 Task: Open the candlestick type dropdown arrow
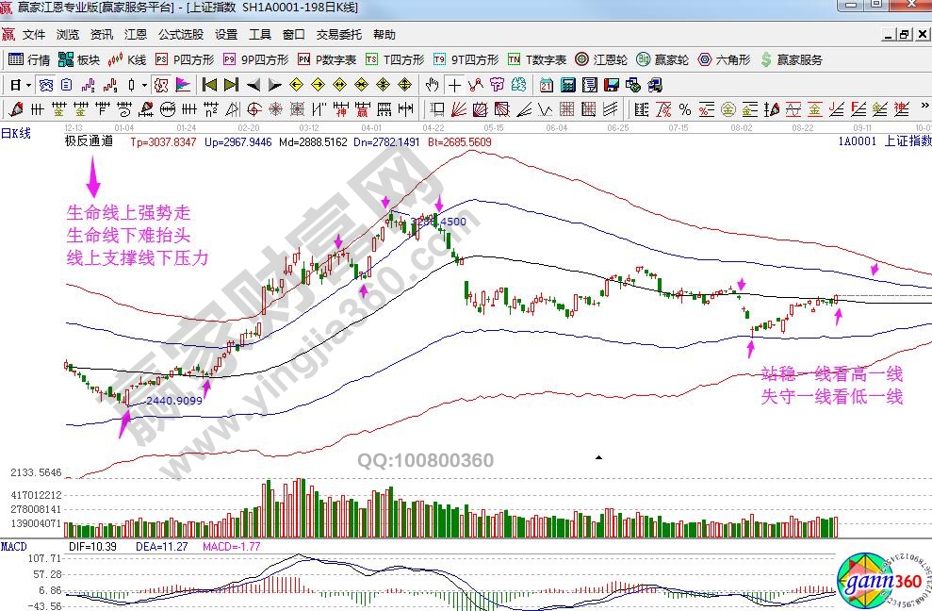point(143,84)
